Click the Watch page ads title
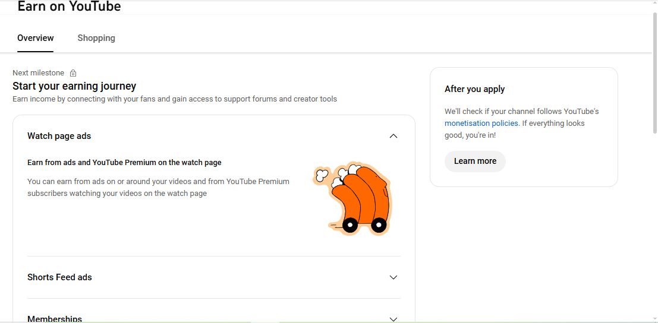This screenshot has height=323, width=658. click(x=59, y=136)
